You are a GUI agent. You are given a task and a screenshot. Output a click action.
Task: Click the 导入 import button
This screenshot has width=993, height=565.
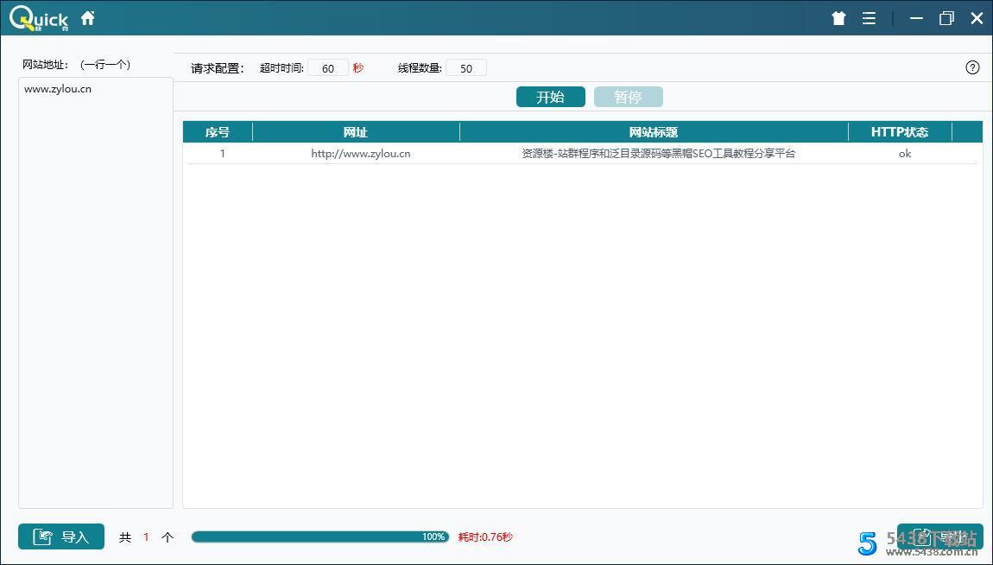(60, 536)
